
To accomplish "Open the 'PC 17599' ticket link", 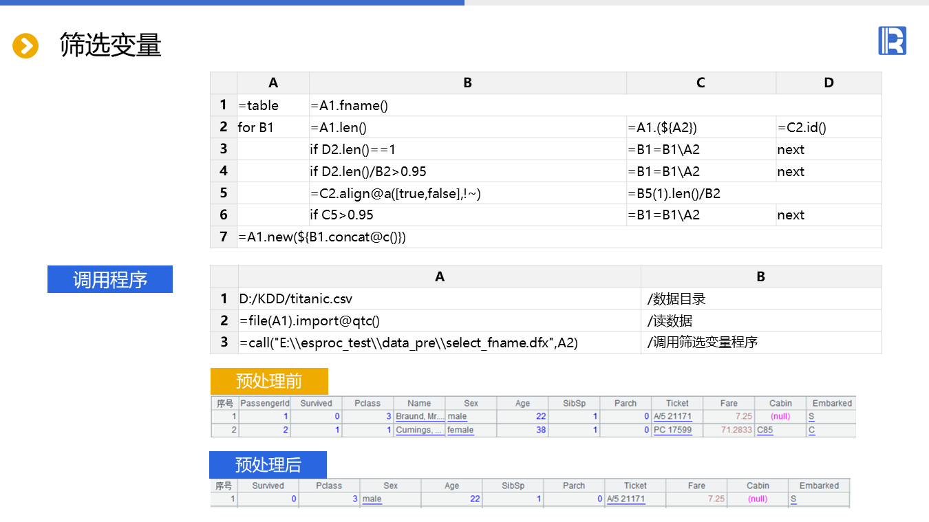I will pyautogui.click(x=672, y=430).
